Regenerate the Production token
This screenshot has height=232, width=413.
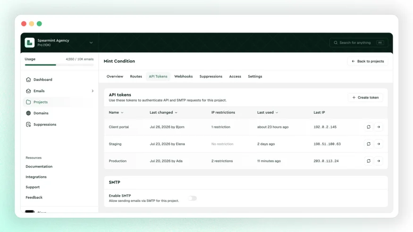(x=369, y=161)
